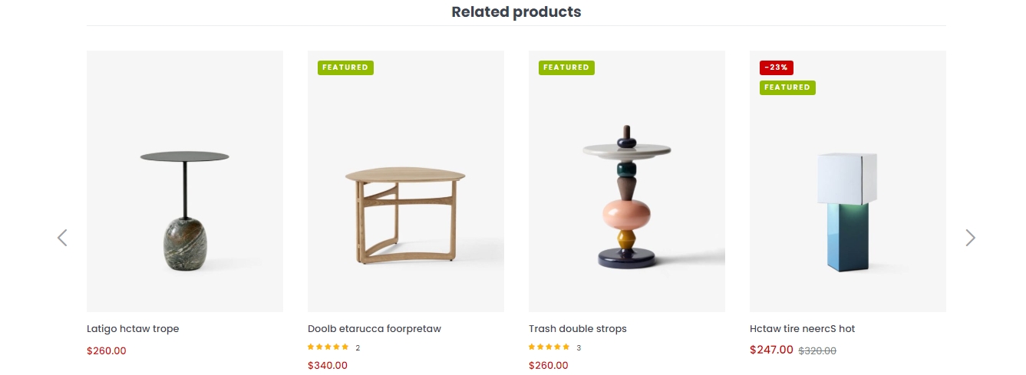Open 'Latigo hctaw trope' product link

[x=133, y=329]
